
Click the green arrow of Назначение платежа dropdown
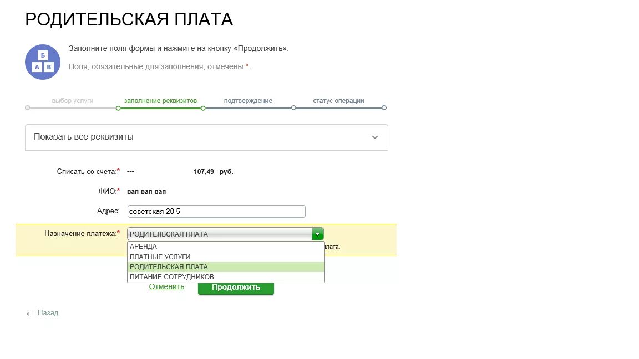(317, 233)
